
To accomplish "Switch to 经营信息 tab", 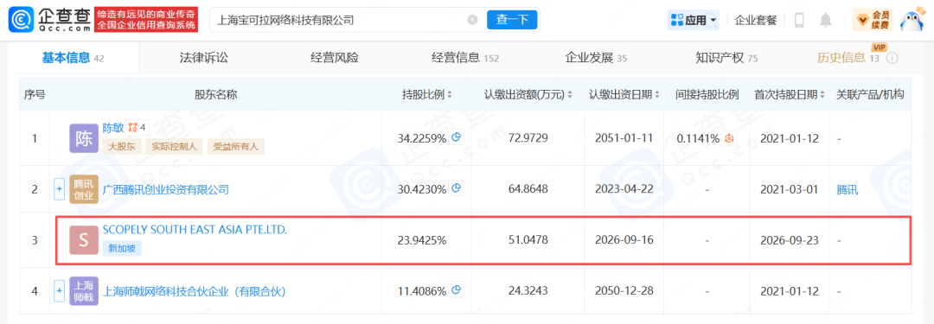I will tap(465, 58).
